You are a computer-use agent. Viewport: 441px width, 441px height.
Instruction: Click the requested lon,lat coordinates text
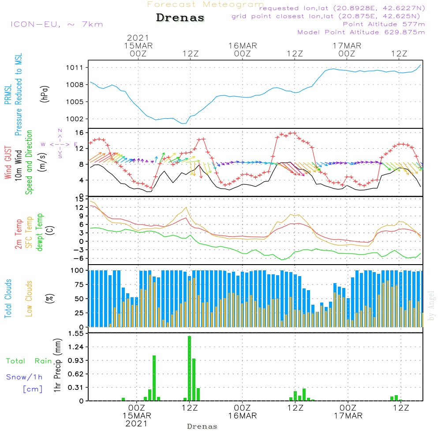click(x=342, y=8)
